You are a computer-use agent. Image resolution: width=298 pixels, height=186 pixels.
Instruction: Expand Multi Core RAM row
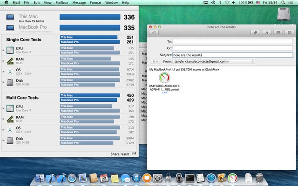click(x=3, y=119)
